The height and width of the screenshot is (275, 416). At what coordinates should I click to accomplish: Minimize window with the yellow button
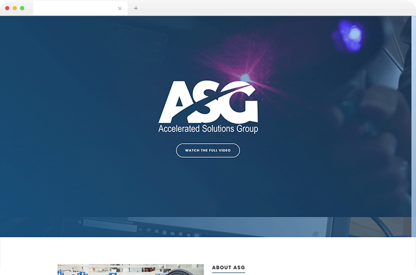15,8
